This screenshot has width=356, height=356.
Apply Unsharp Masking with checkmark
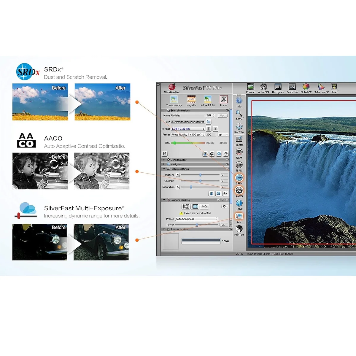pos(219,200)
